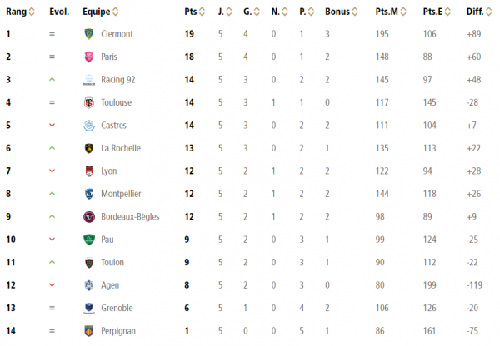Open the Grenoble team name link

click(x=116, y=308)
